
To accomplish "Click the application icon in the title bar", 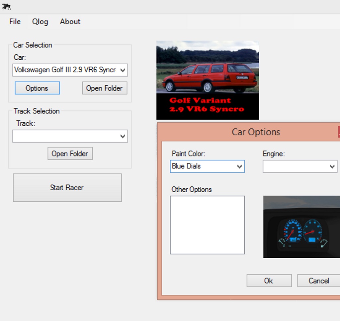I will tap(6, 7).
